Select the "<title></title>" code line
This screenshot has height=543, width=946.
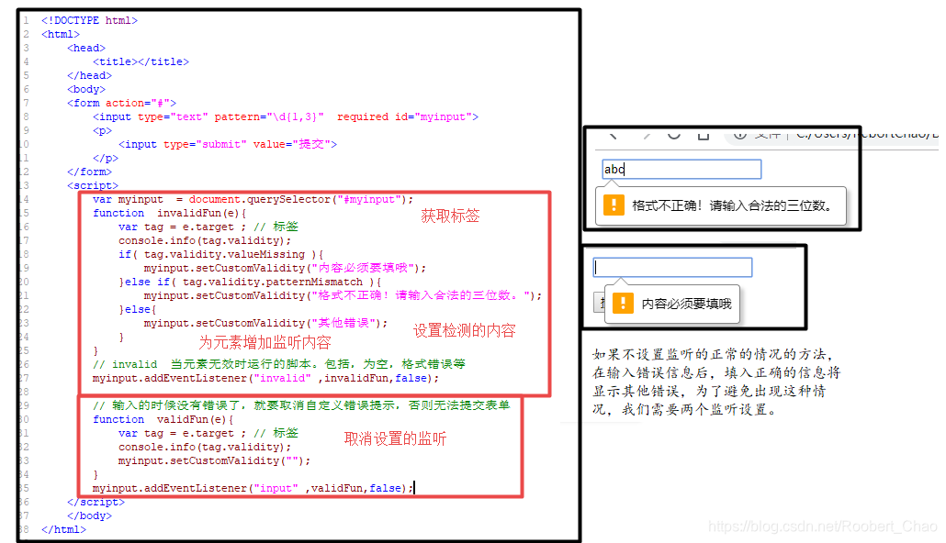point(141,61)
